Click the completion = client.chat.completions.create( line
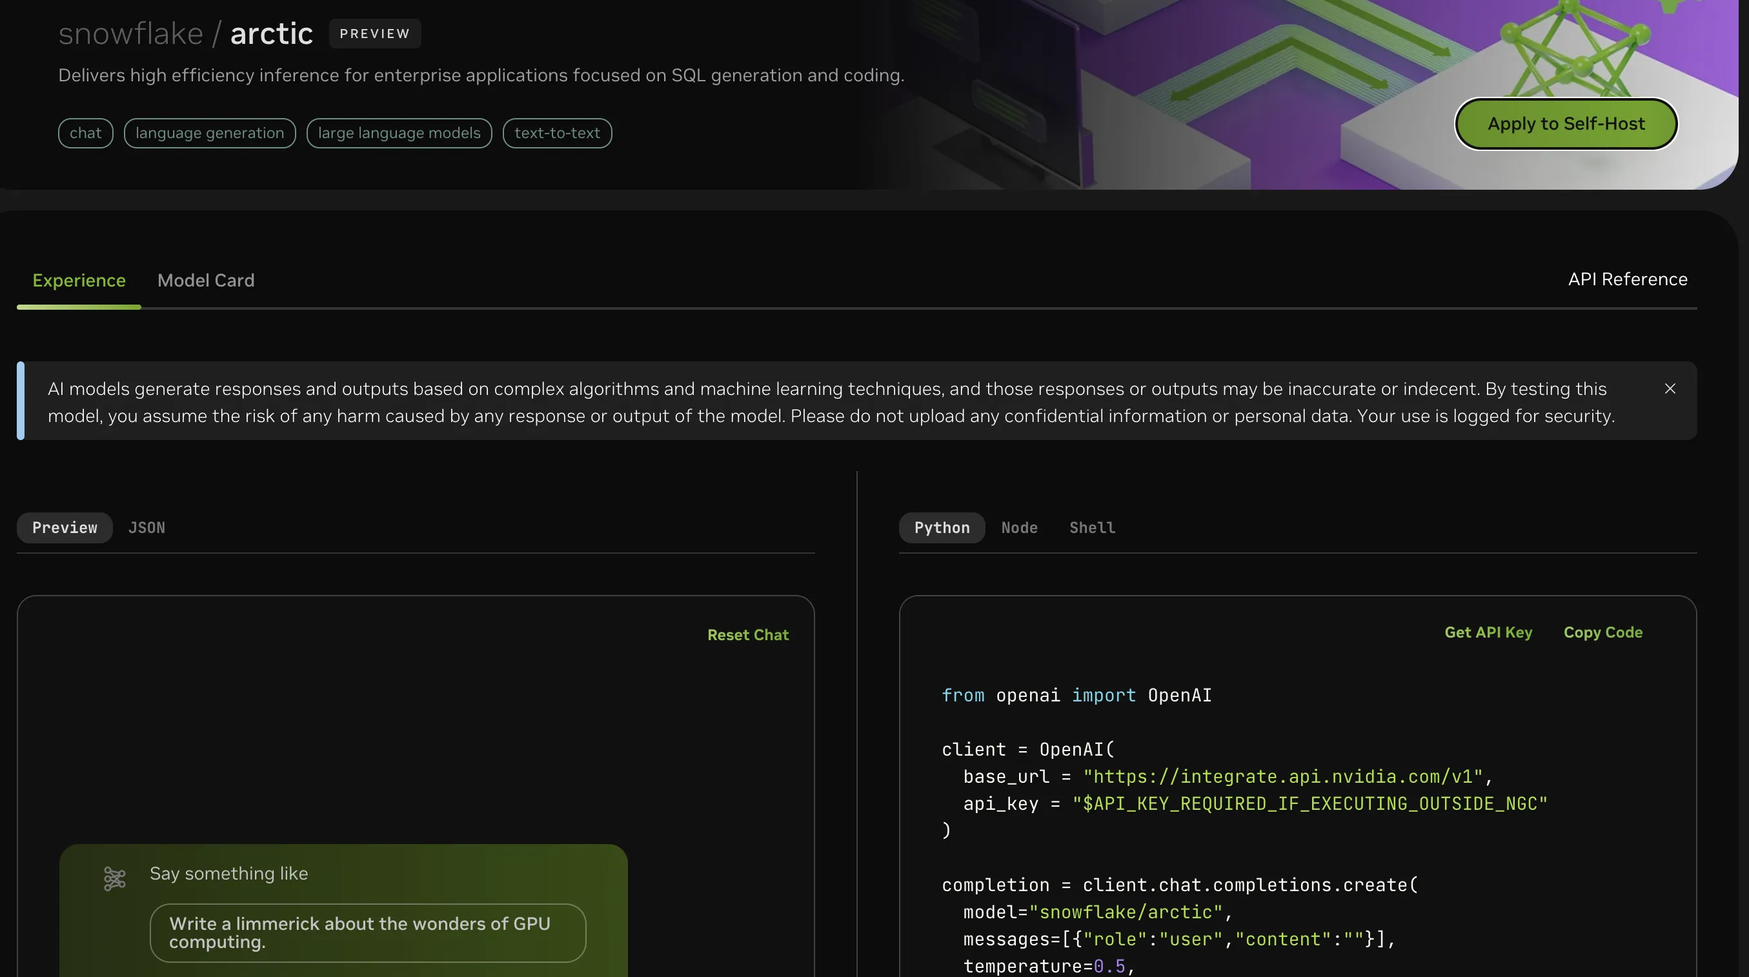1749x977 pixels. point(1180,885)
